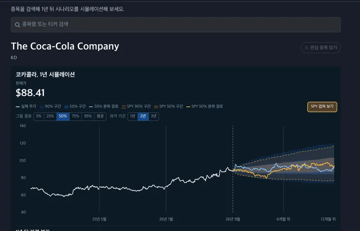
Task: Choose 2년 past period
Action: click(143, 116)
